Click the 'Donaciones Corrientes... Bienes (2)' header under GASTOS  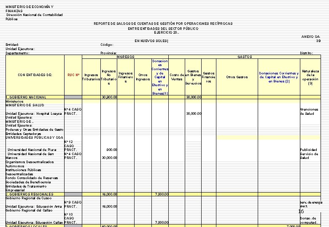tap(279, 77)
